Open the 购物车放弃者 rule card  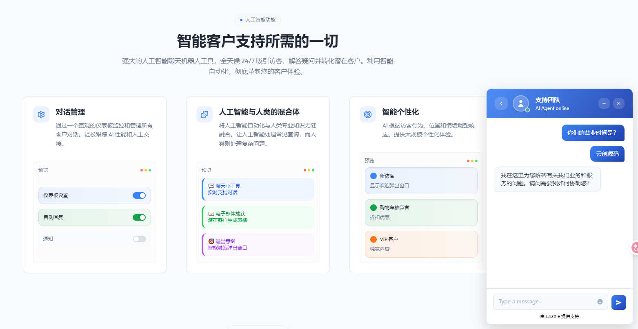point(421,213)
